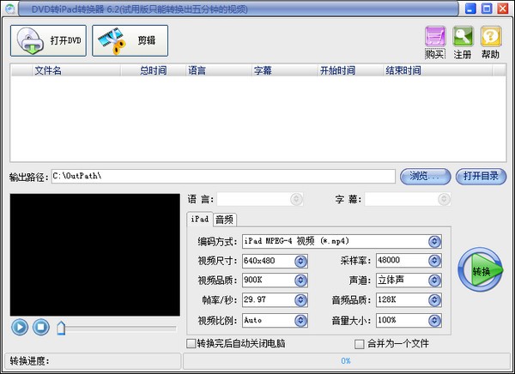Viewport: 515px width, 374px height.
Task: Open the 语言 selection dropdown
Action: pyautogui.click(x=296, y=199)
